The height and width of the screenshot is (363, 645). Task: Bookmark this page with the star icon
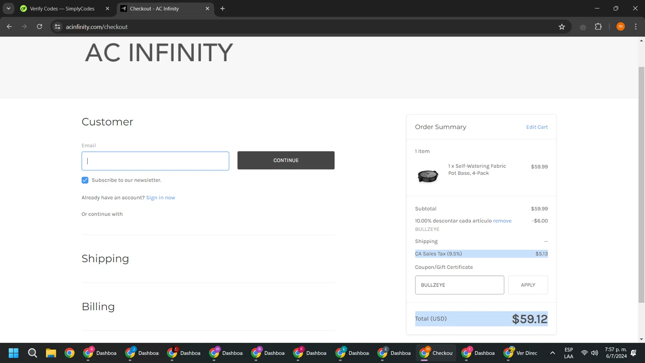point(562,27)
